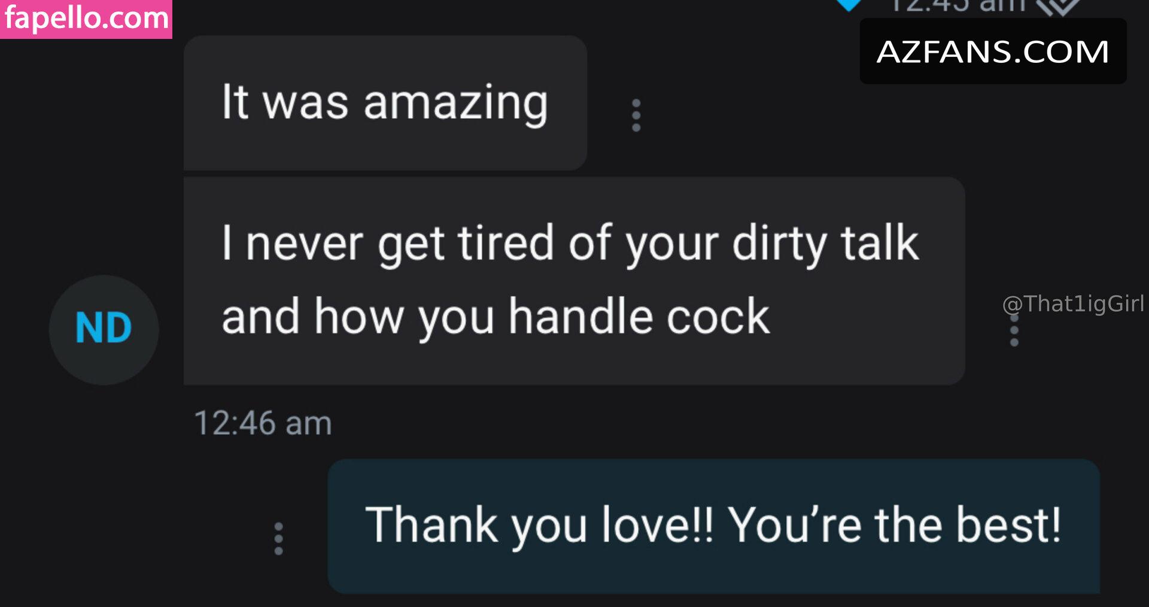The height and width of the screenshot is (607, 1149).
Task: Open the fapello.com watermark link
Action: tap(86, 19)
